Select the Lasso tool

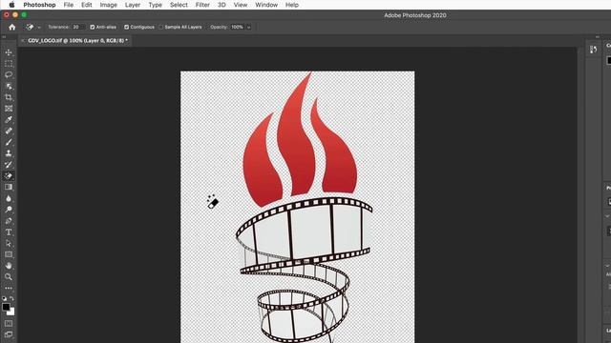click(x=9, y=74)
